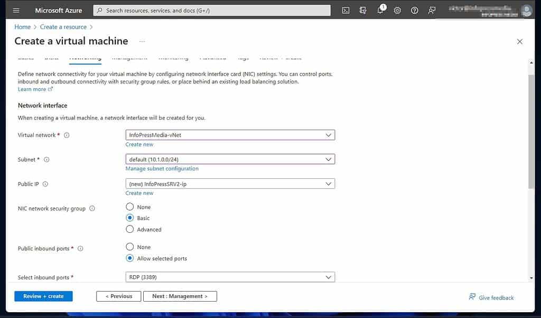541x318 pixels.
Task: Click the Create a virtual machine title
Action: tap(71, 41)
